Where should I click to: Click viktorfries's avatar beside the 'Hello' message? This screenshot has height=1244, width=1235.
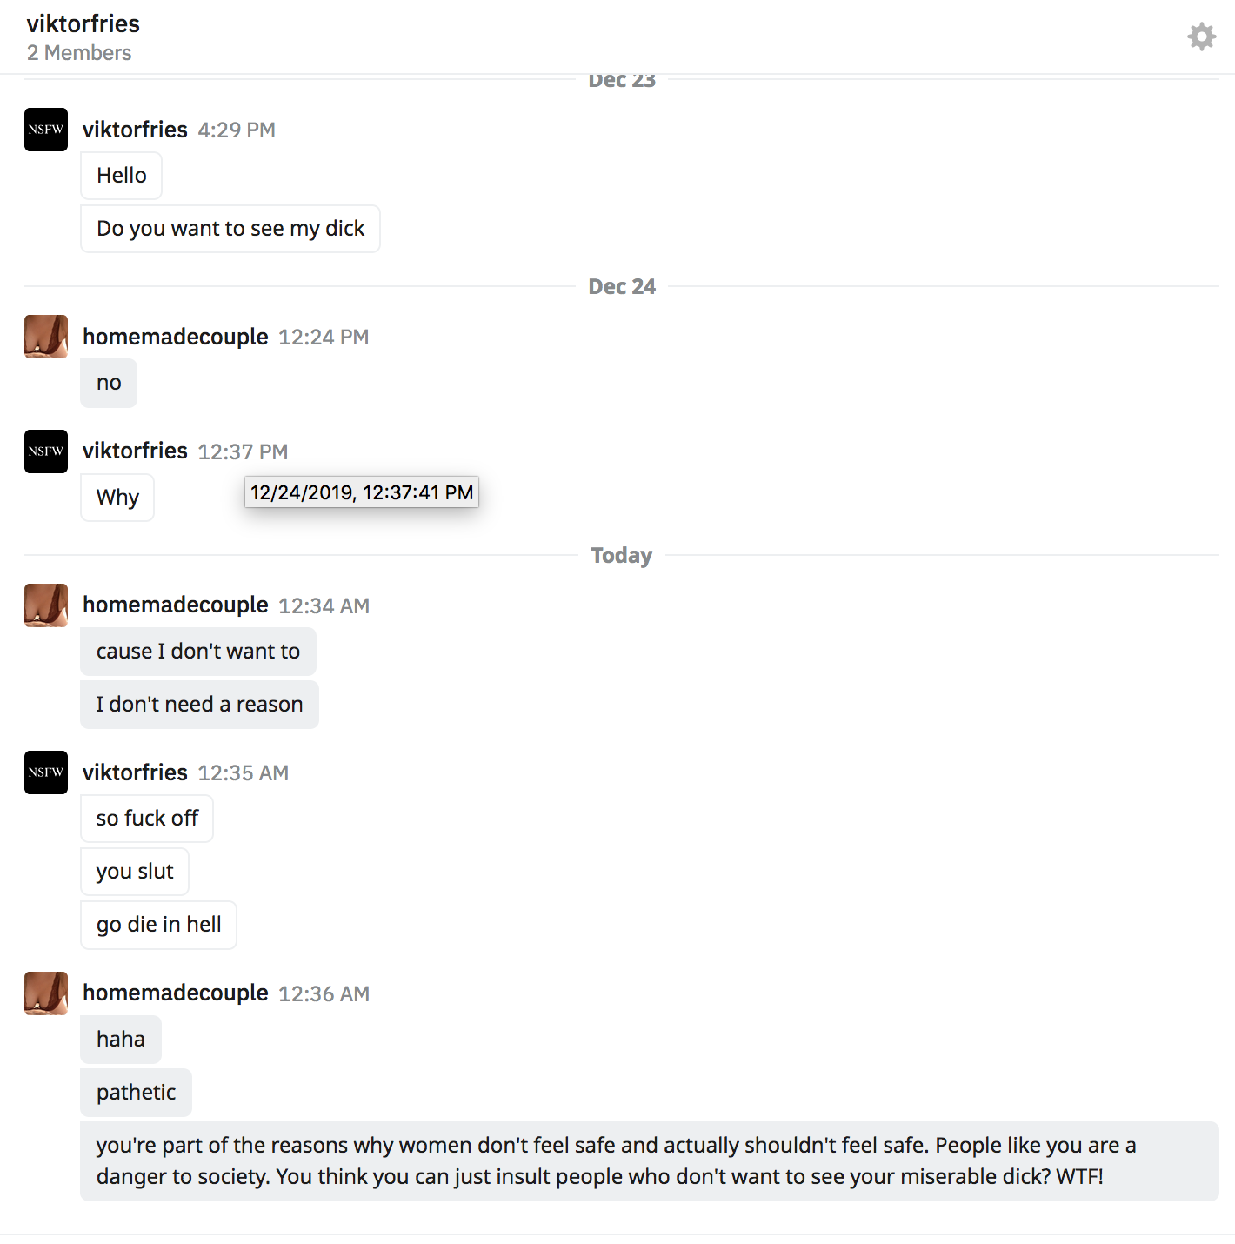pos(45,130)
